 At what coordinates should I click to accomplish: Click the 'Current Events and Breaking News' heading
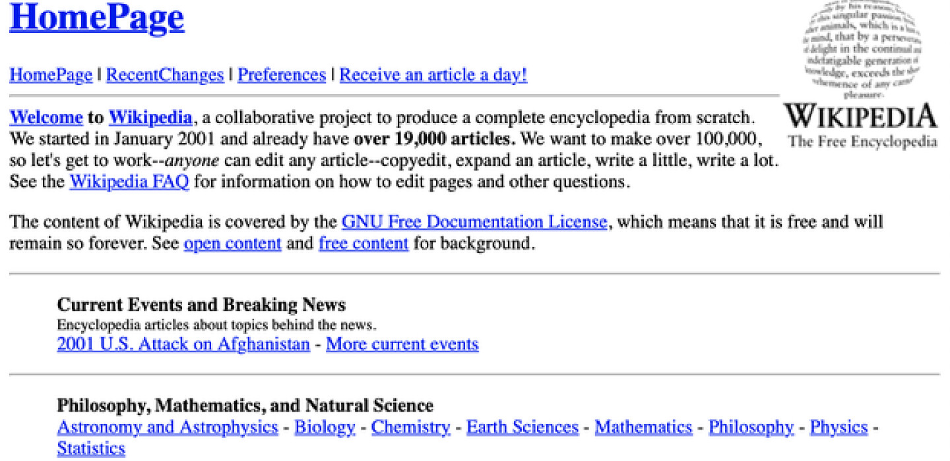[201, 304]
